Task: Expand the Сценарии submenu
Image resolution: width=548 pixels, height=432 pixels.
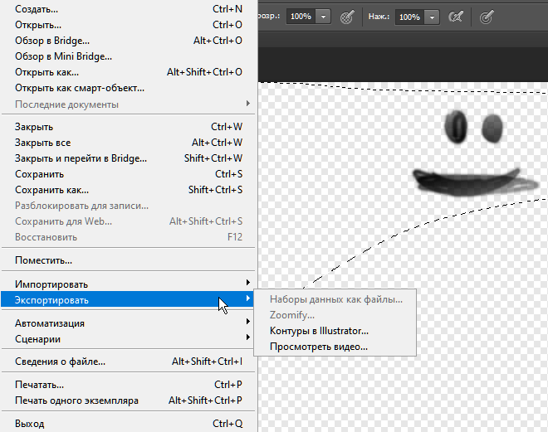Action: (37, 339)
